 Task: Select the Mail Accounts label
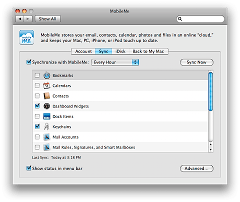pos(65,137)
